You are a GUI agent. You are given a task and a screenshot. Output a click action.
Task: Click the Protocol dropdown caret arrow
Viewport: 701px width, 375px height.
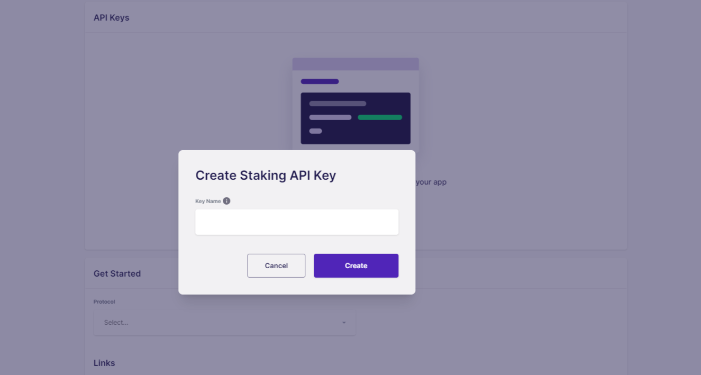point(344,323)
